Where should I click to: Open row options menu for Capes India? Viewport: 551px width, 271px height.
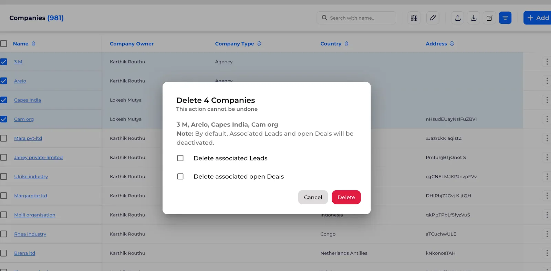(547, 100)
